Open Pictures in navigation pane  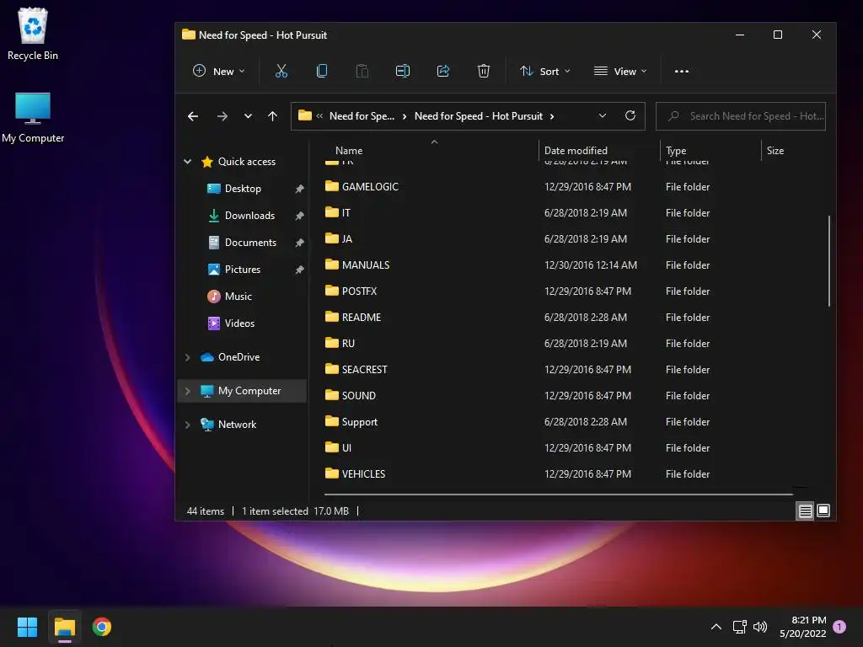pos(242,270)
